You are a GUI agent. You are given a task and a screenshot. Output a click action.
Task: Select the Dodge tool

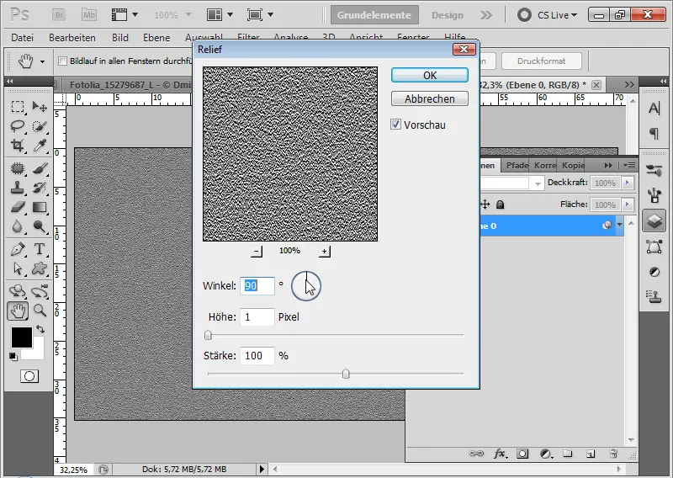click(40, 226)
